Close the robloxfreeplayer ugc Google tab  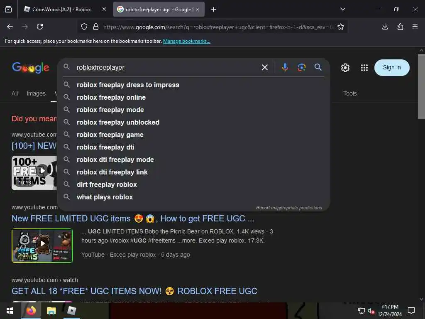198,9
